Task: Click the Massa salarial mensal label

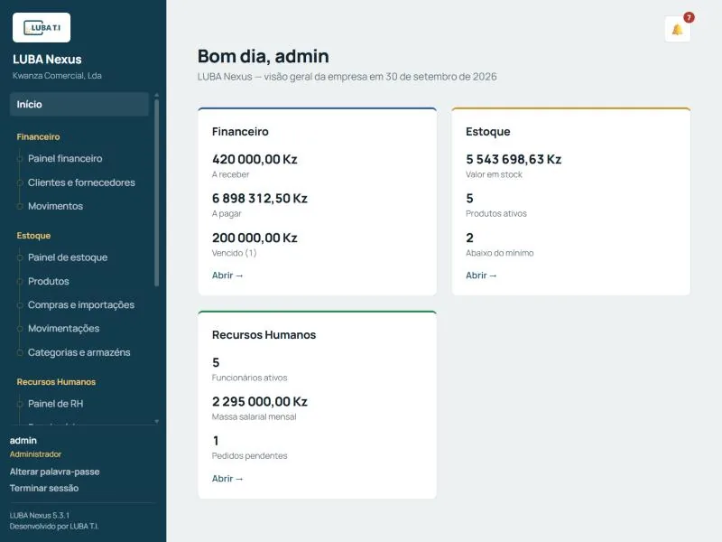Action: pyautogui.click(x=255, y=416)
